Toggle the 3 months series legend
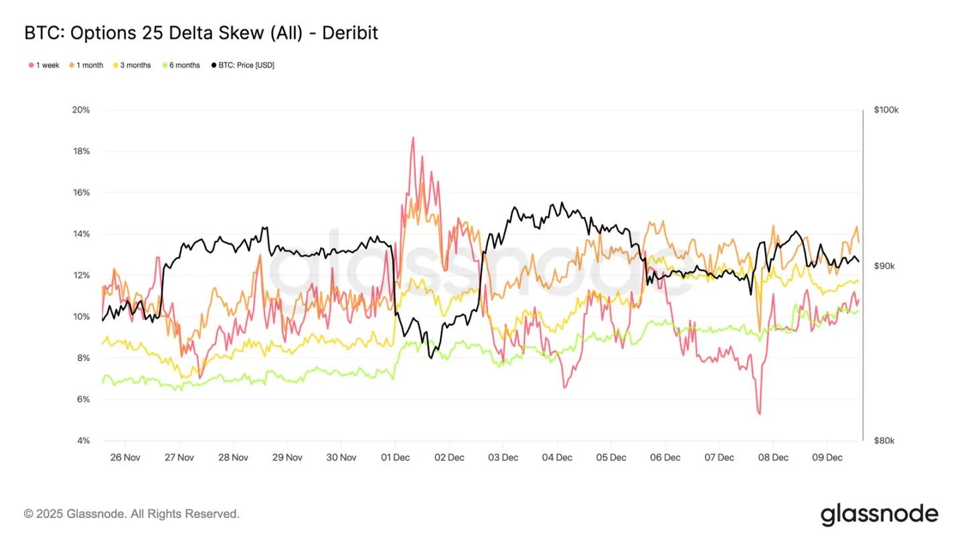 click(132, 65)
